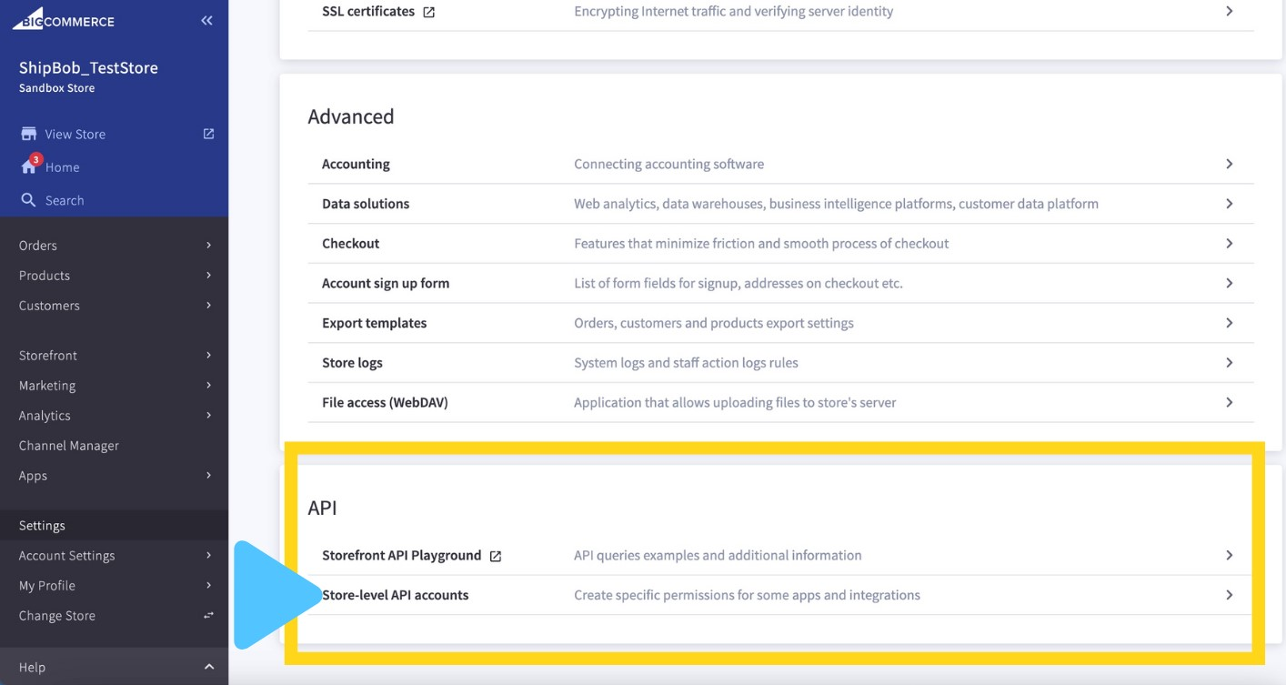The width and height of the screenshot is (1286, 685).
Task: Select the View Store icon in sidebar
Action: 27,134
